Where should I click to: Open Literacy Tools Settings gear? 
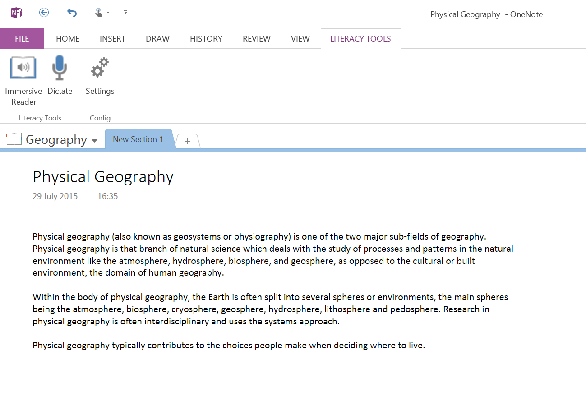pos(100,76)
